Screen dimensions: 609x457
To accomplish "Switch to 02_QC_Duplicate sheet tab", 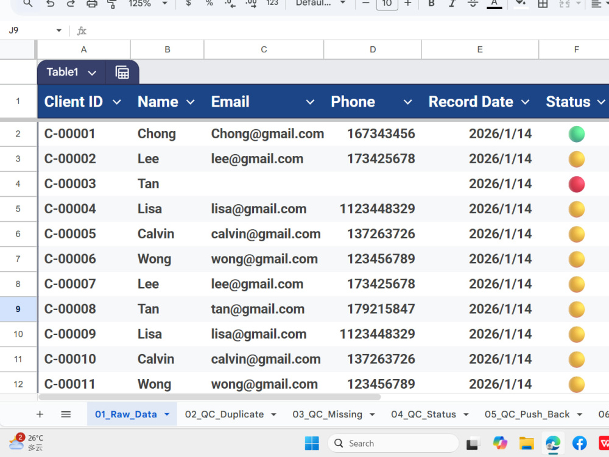I will coord(224,414).
